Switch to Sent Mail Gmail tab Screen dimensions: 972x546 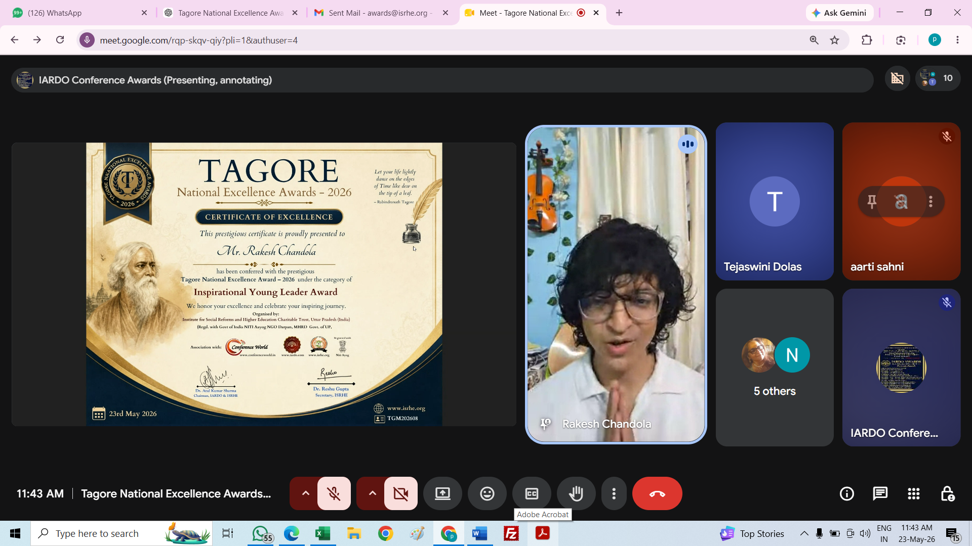click(x=381, y=13)
